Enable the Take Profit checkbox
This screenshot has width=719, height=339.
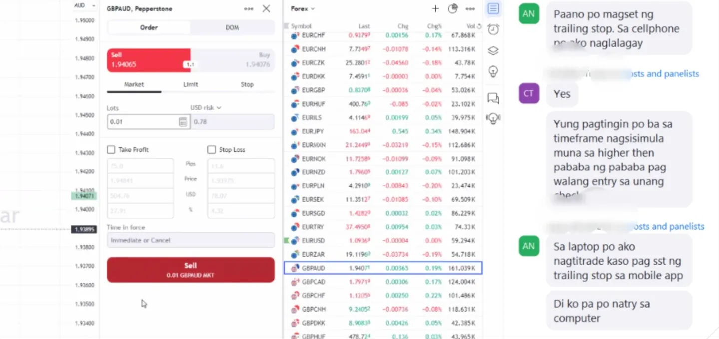(111, 150)
